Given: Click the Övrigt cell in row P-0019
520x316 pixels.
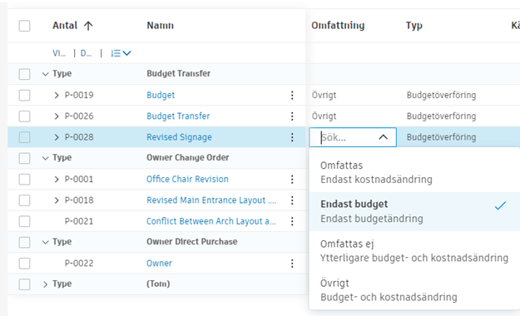Looking at the screenshot, I should (x=324, y=95).
